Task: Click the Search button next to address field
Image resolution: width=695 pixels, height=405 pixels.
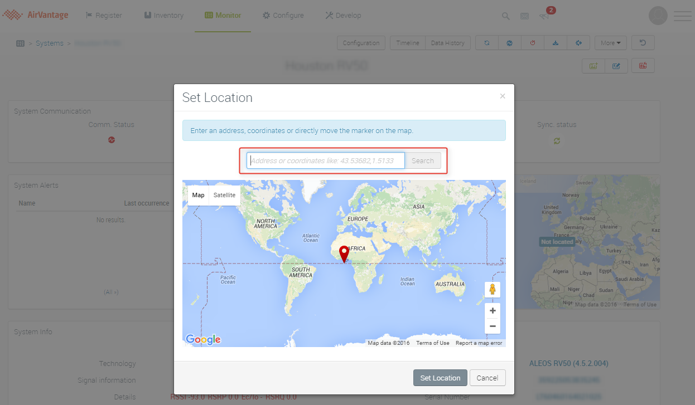Action: click(x=422, y=161)
